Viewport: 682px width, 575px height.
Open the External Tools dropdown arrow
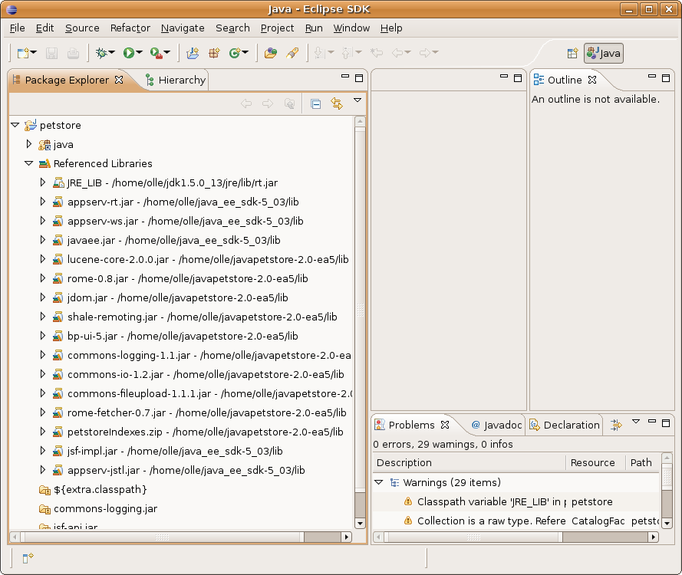pos(167,53)
